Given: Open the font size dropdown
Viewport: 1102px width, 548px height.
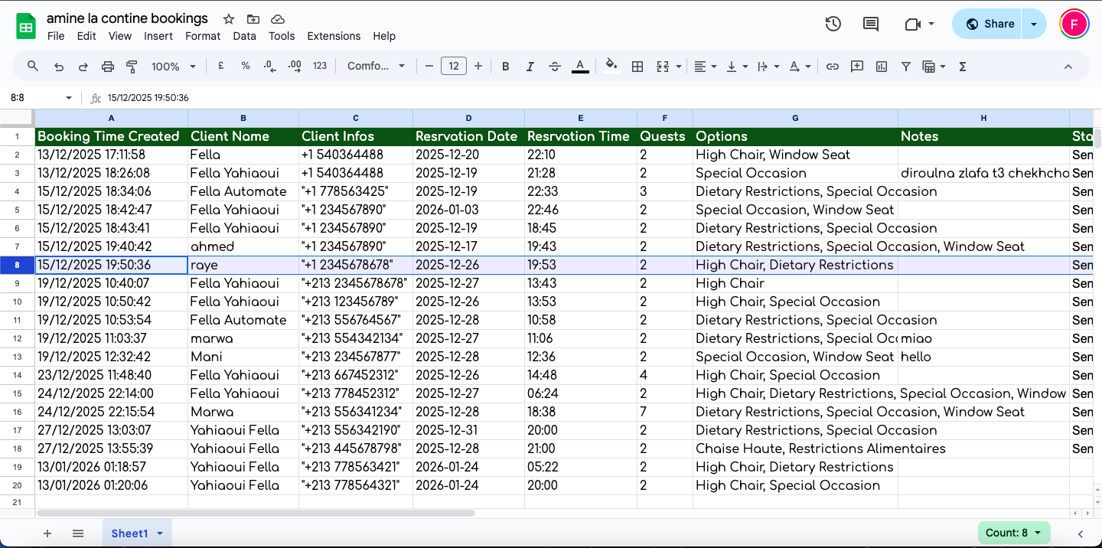Looking at the screenshot, I should tap(453, 66).
